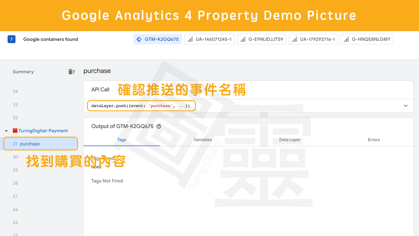Select the UA-179293716-1 container chip
This screenshot has width=419, height=236.
point(313,40)
